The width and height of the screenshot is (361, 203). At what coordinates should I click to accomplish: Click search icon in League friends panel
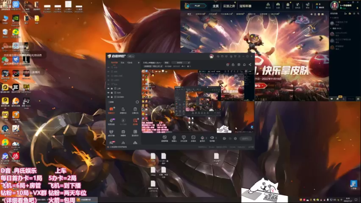358,14
